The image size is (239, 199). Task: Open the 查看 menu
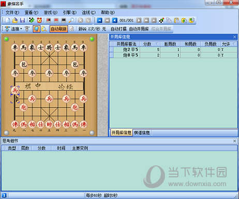coord(32,12)
